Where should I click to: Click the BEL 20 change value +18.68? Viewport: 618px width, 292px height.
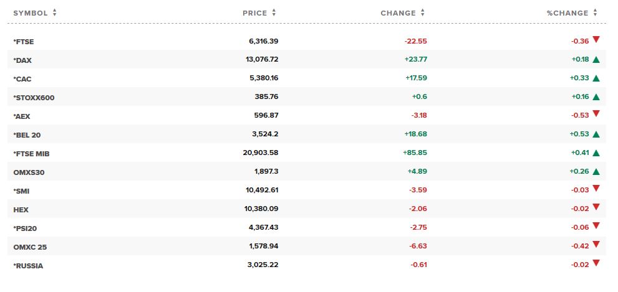(416, 134)
